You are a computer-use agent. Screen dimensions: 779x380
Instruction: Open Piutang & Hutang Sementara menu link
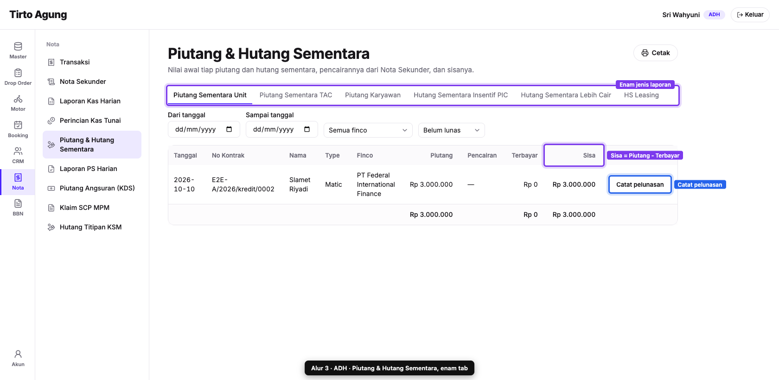click(92, 145)
